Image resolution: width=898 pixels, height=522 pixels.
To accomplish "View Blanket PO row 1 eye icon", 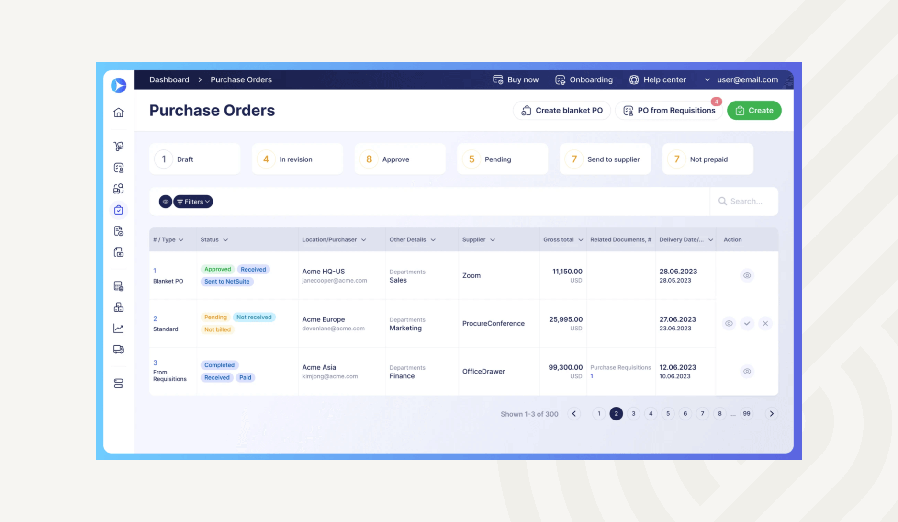I will pos(747,275).
